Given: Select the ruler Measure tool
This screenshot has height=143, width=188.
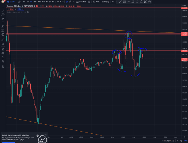Looking at the screenshot, I should coord(3,40).
